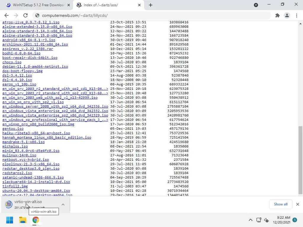Open hannah_montana_linux_x86_basic_edition.iso
303x227 pixels.
coord(47,138)
